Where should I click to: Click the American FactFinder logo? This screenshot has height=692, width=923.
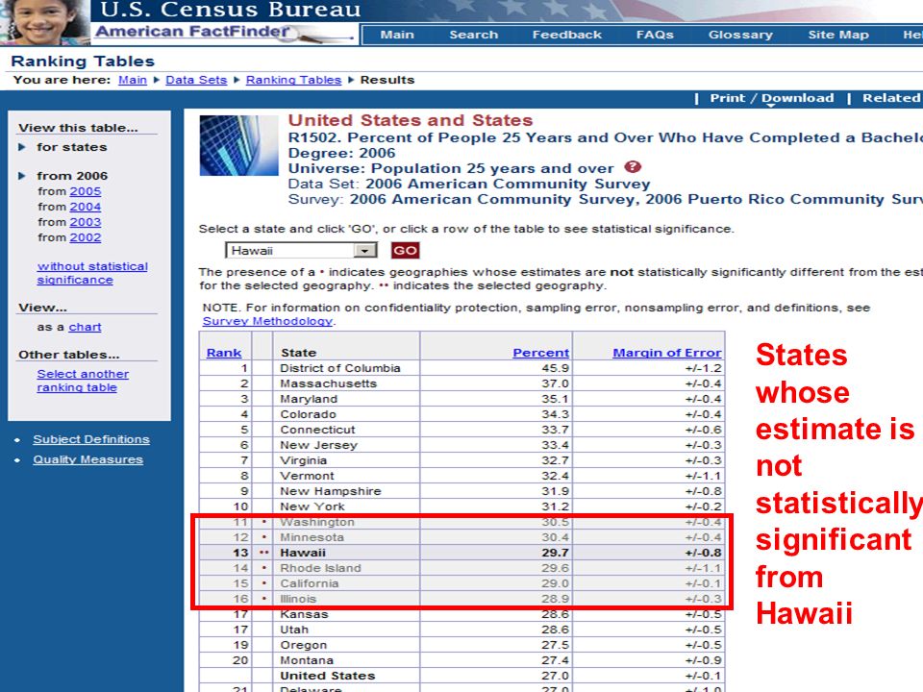coord(224,32)
